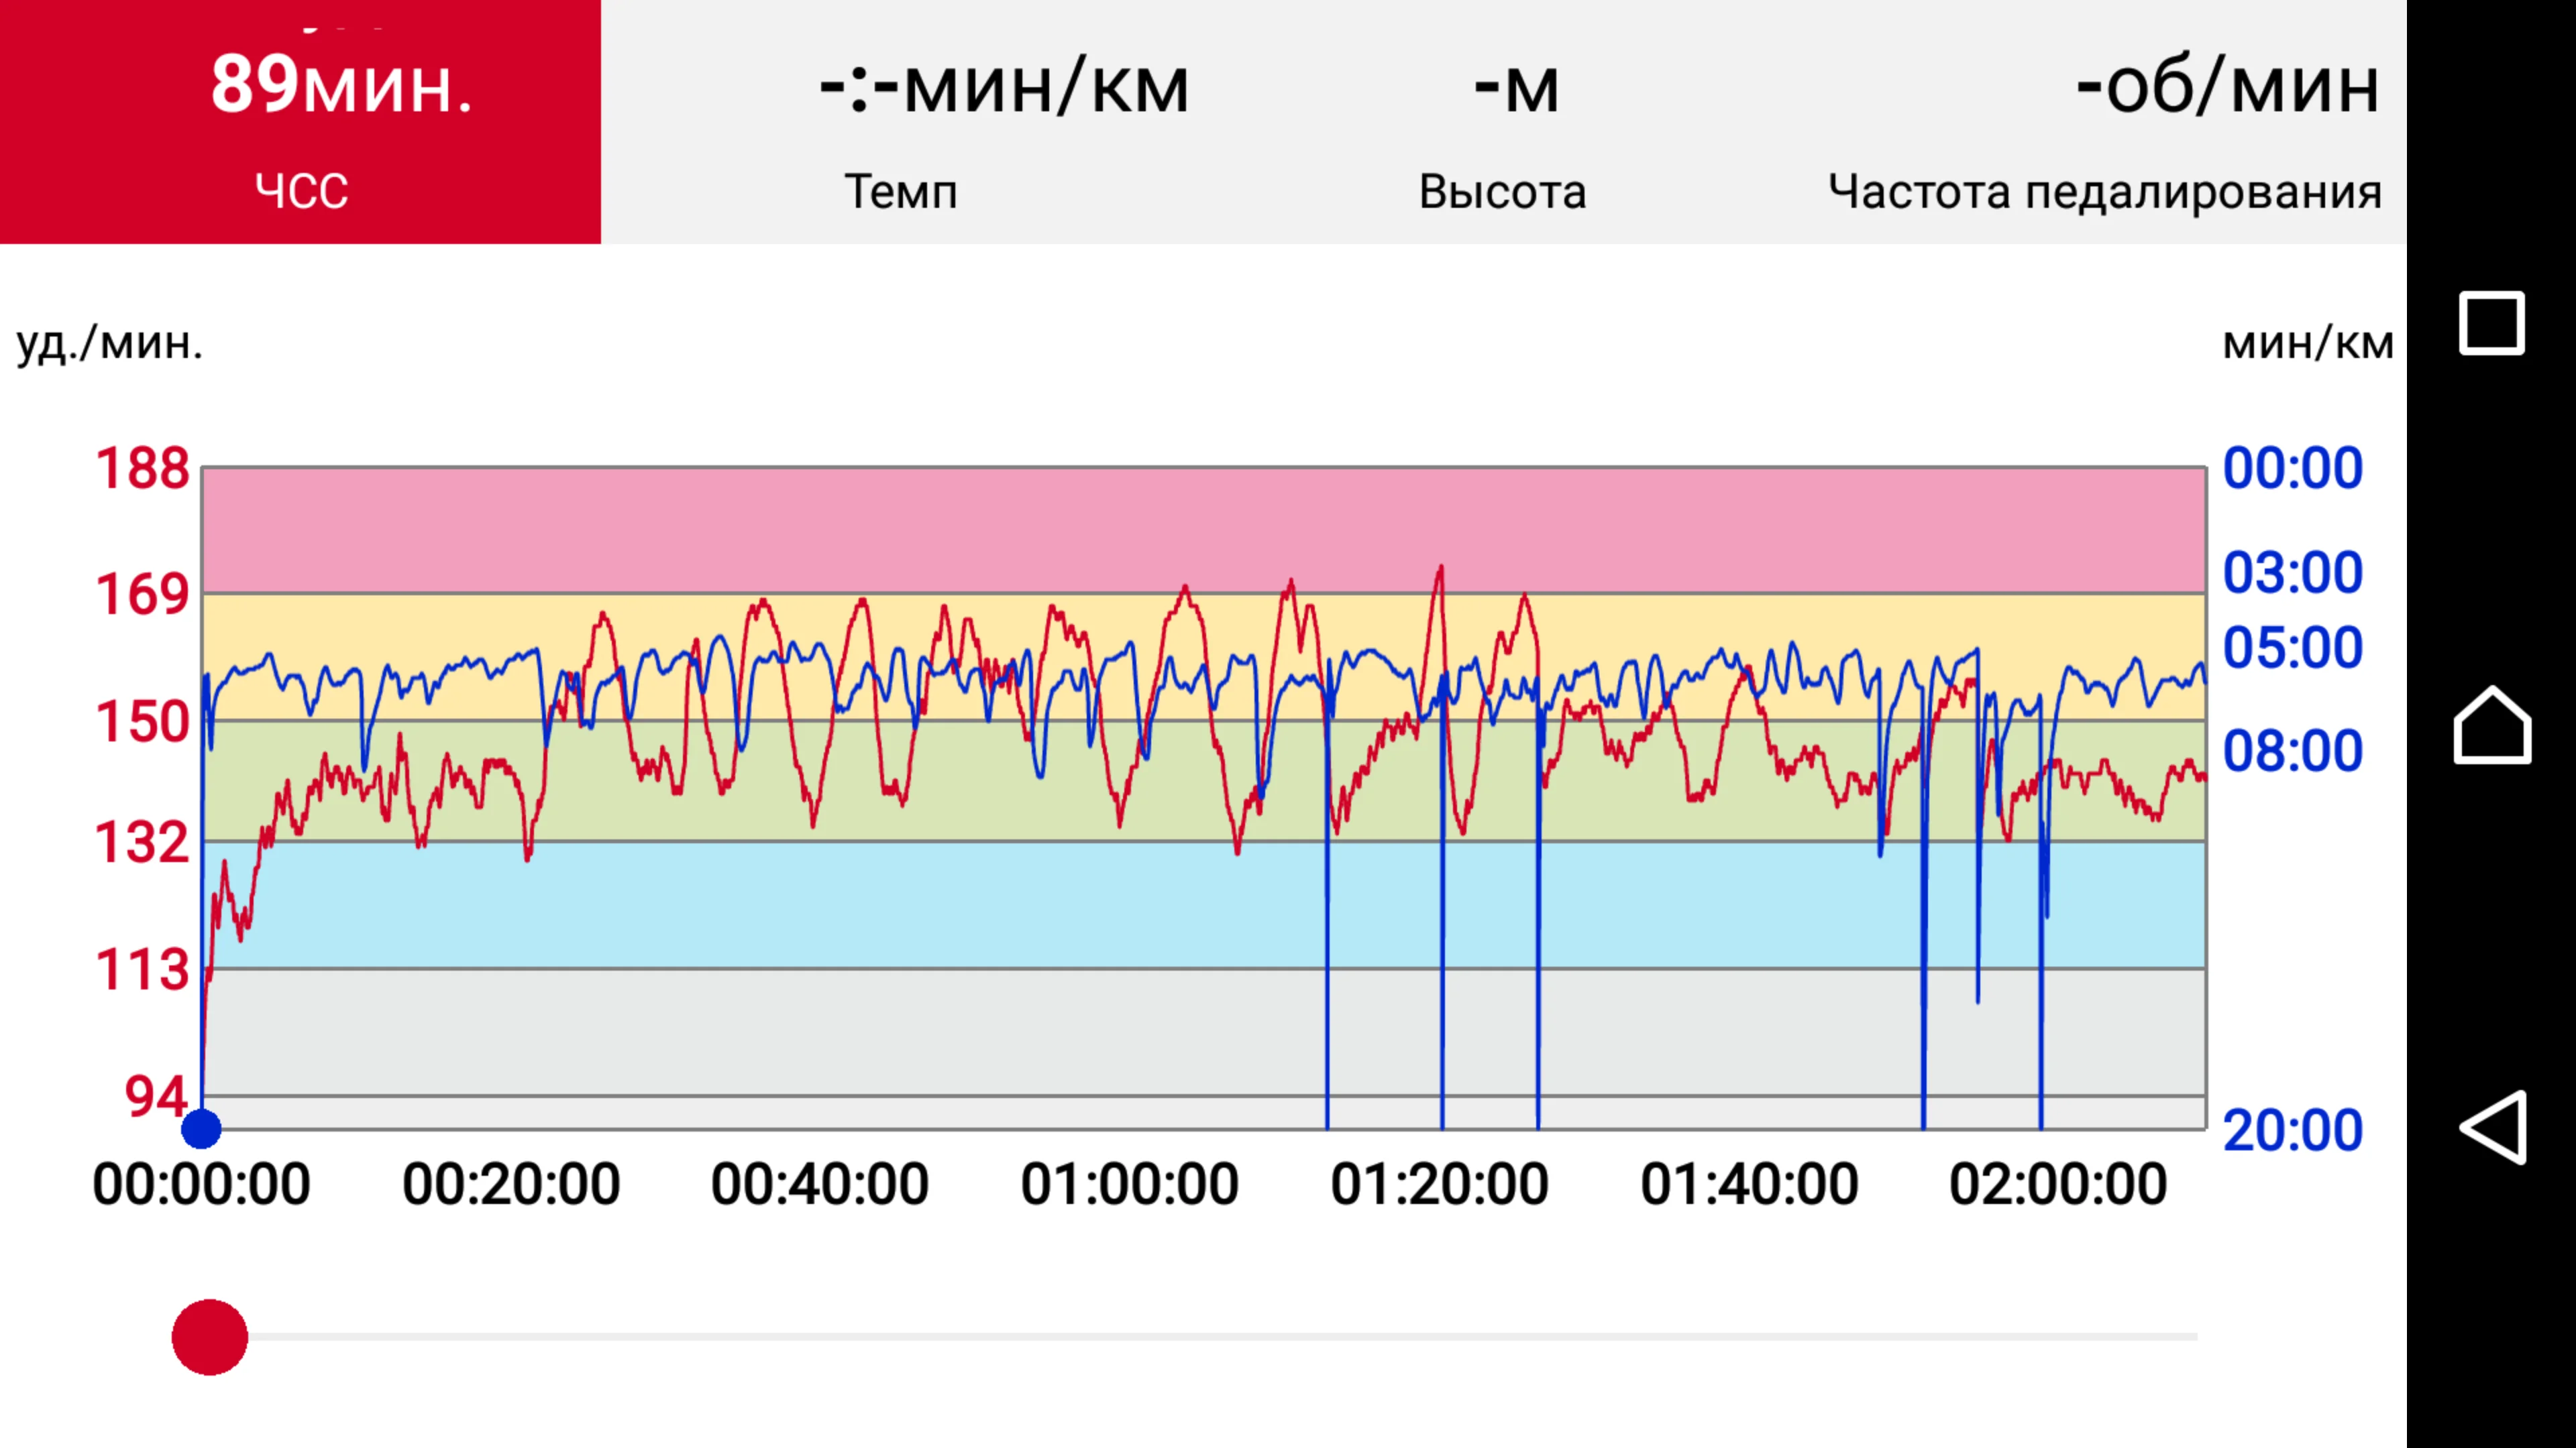Tap the pink maximum heart rate zone
2576x1448 pixels.
[x=800, y=530]
